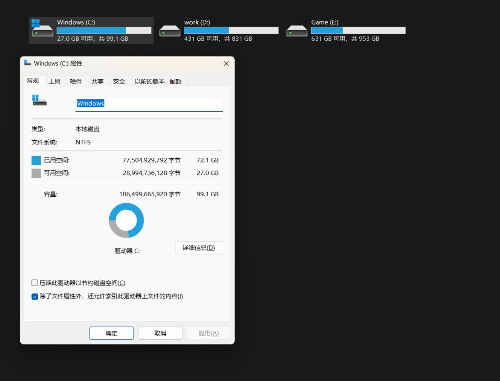Click the blue 已用空间 legend square
This screenshot has height=381, width=500.
[x=35, y=160]
